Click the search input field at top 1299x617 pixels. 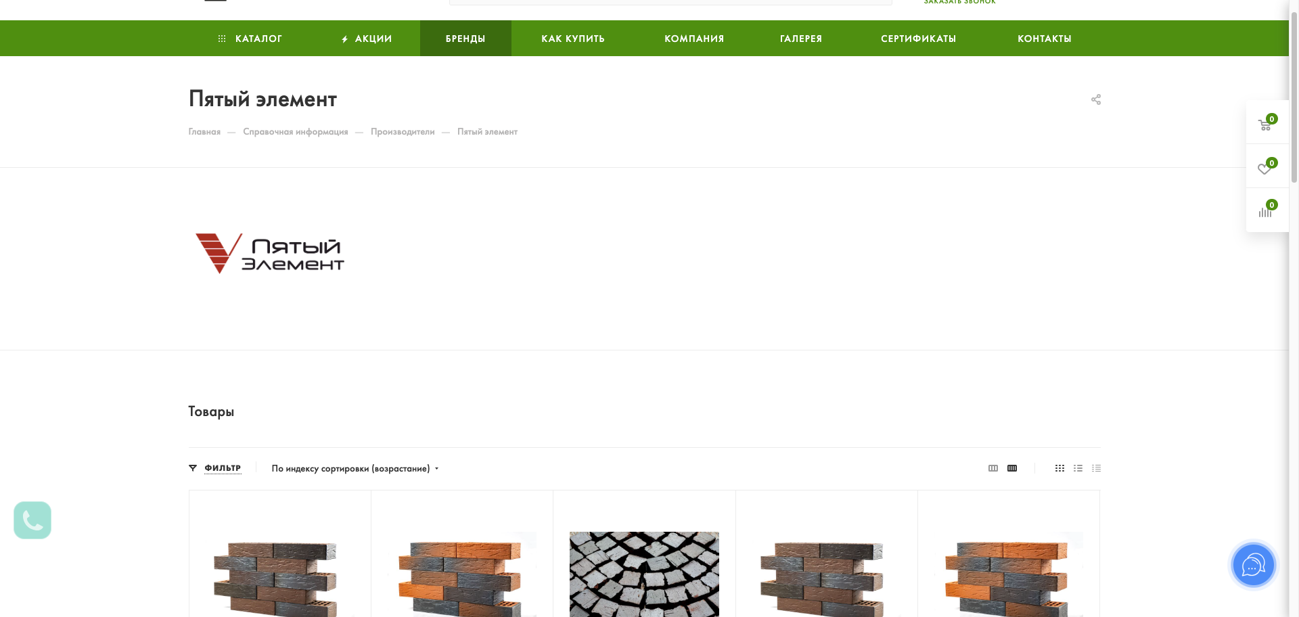670,2
